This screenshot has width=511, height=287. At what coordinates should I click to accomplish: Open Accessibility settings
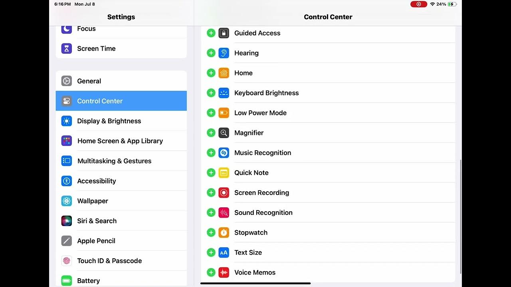121,181
